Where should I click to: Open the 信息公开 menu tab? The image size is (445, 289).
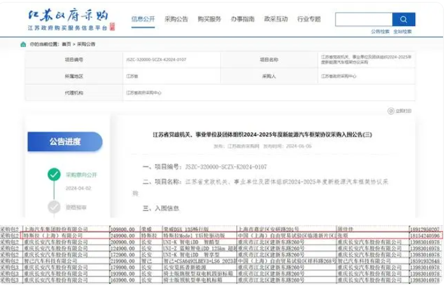(x=143, y=19)
